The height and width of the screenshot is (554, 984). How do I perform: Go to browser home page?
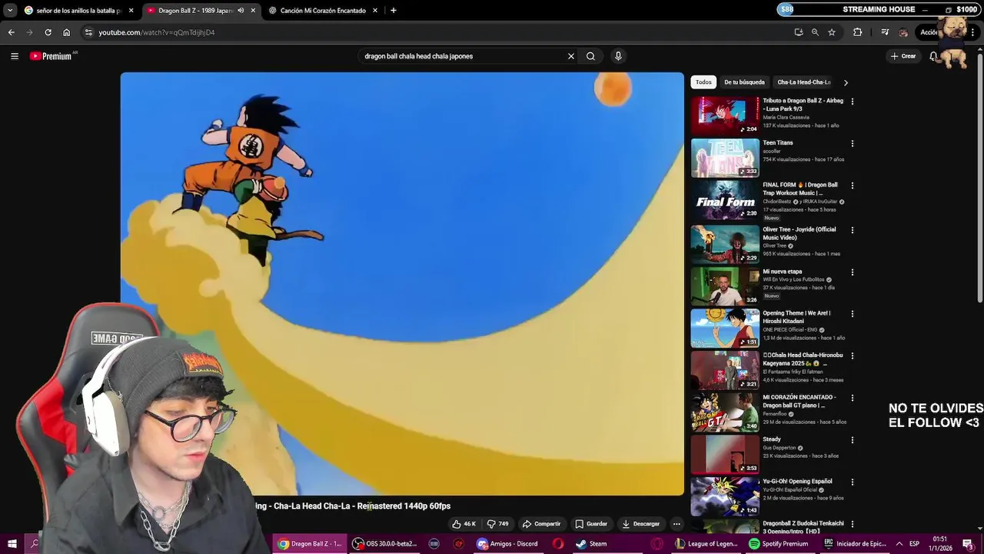pyautogui.click(x=66, y=32)
